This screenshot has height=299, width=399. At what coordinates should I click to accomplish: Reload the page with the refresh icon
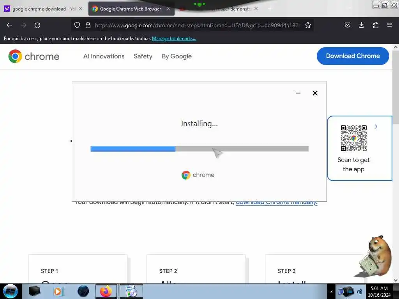[x=37, y=25]
